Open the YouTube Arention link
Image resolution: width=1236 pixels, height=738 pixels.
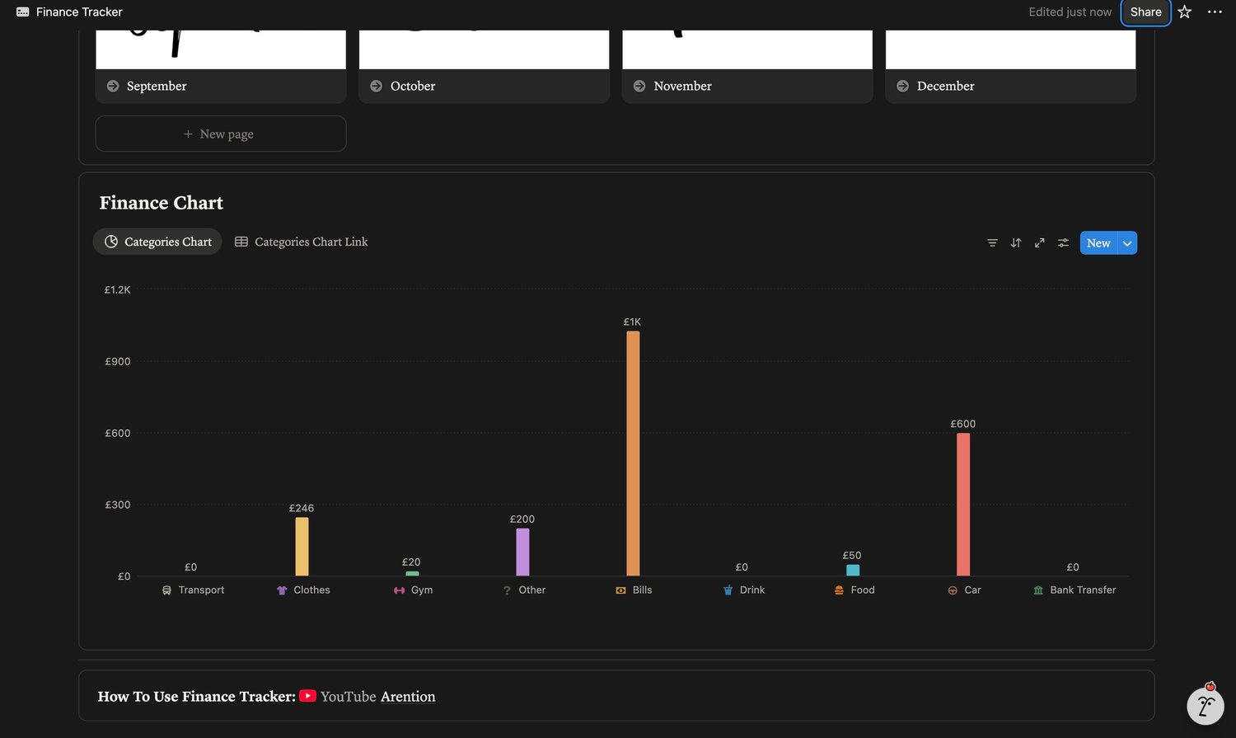377,697
